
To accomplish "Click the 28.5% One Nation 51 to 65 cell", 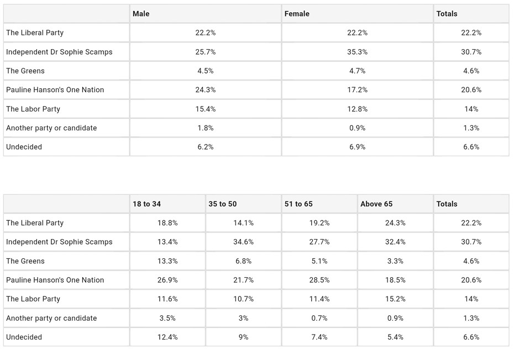I will point(319,280).
